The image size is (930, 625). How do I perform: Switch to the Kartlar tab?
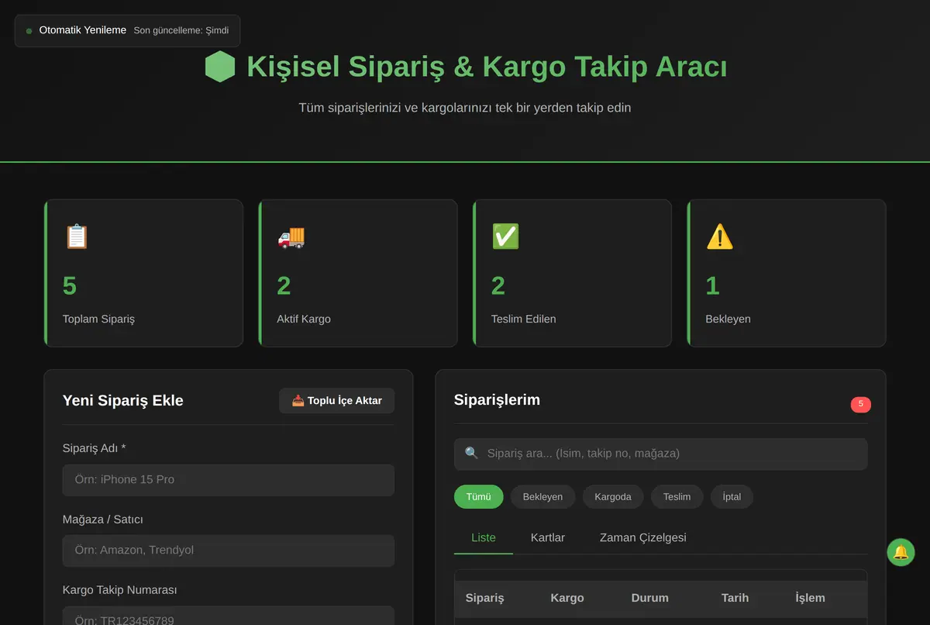pyautogui.click(x=548, y=537)
